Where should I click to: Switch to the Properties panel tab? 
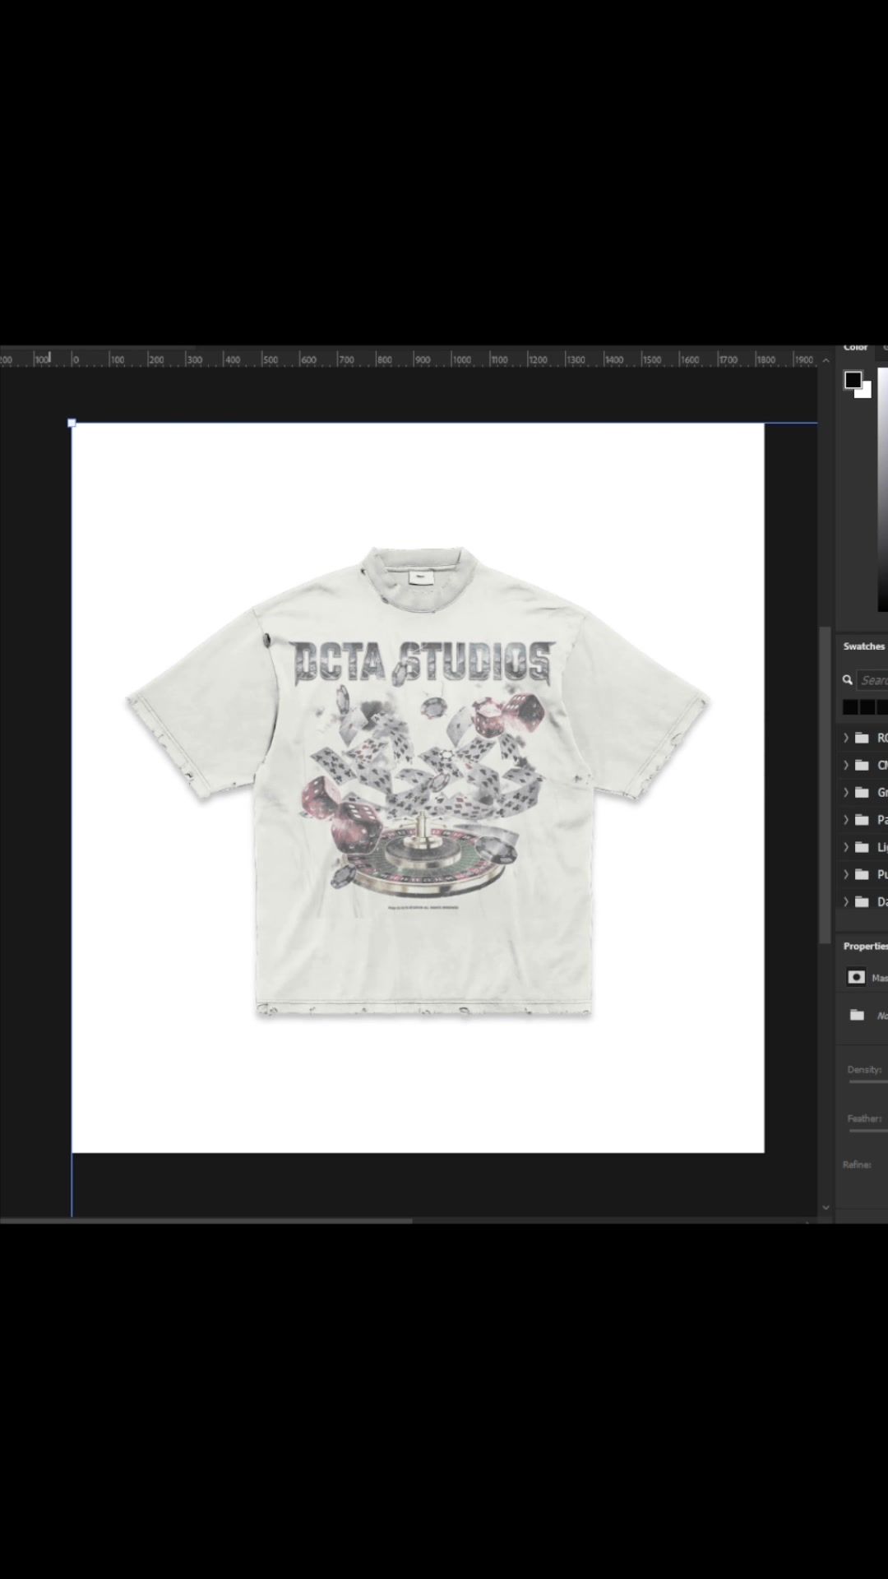pos(865,947)
